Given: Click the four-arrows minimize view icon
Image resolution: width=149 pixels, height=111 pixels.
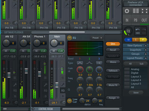Looking at the screenshot, I should tap(145, 11).
